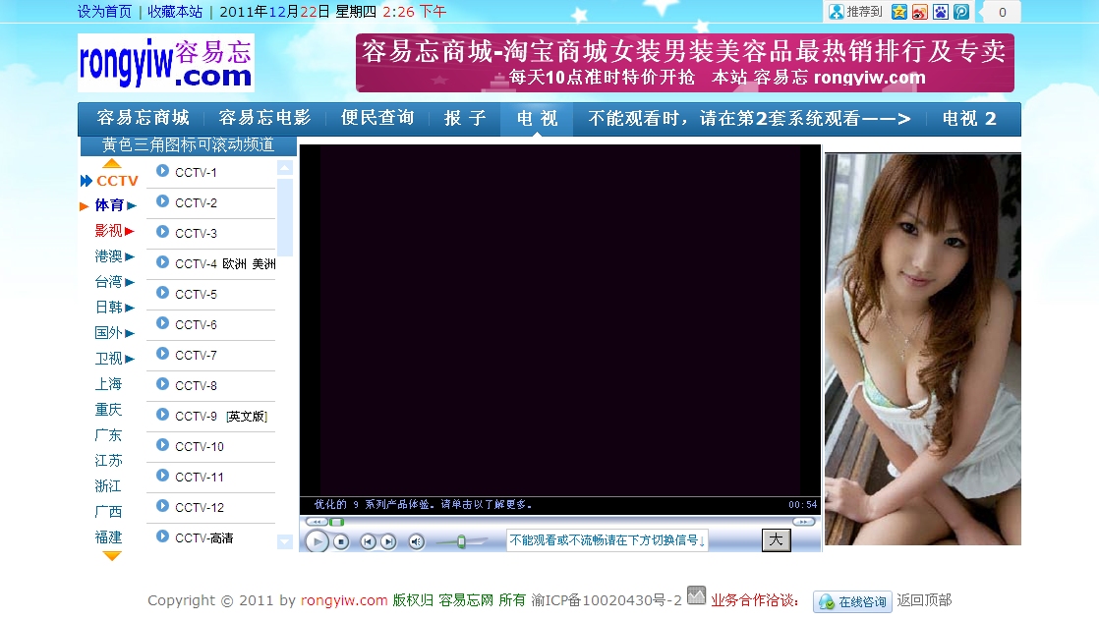Expand the 港澳 category

114,256
